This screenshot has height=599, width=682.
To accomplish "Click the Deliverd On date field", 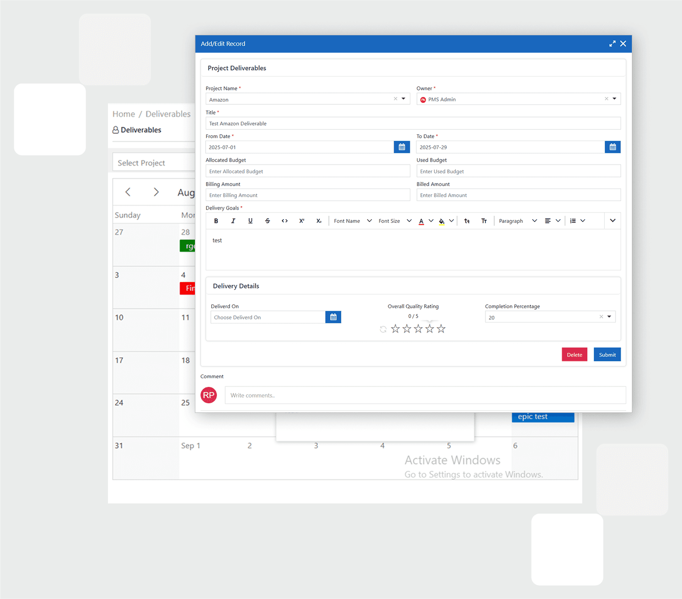I will pos(268,317).
